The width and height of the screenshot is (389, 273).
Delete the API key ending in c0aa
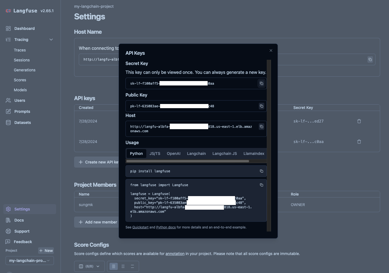[x=359, y=142]
